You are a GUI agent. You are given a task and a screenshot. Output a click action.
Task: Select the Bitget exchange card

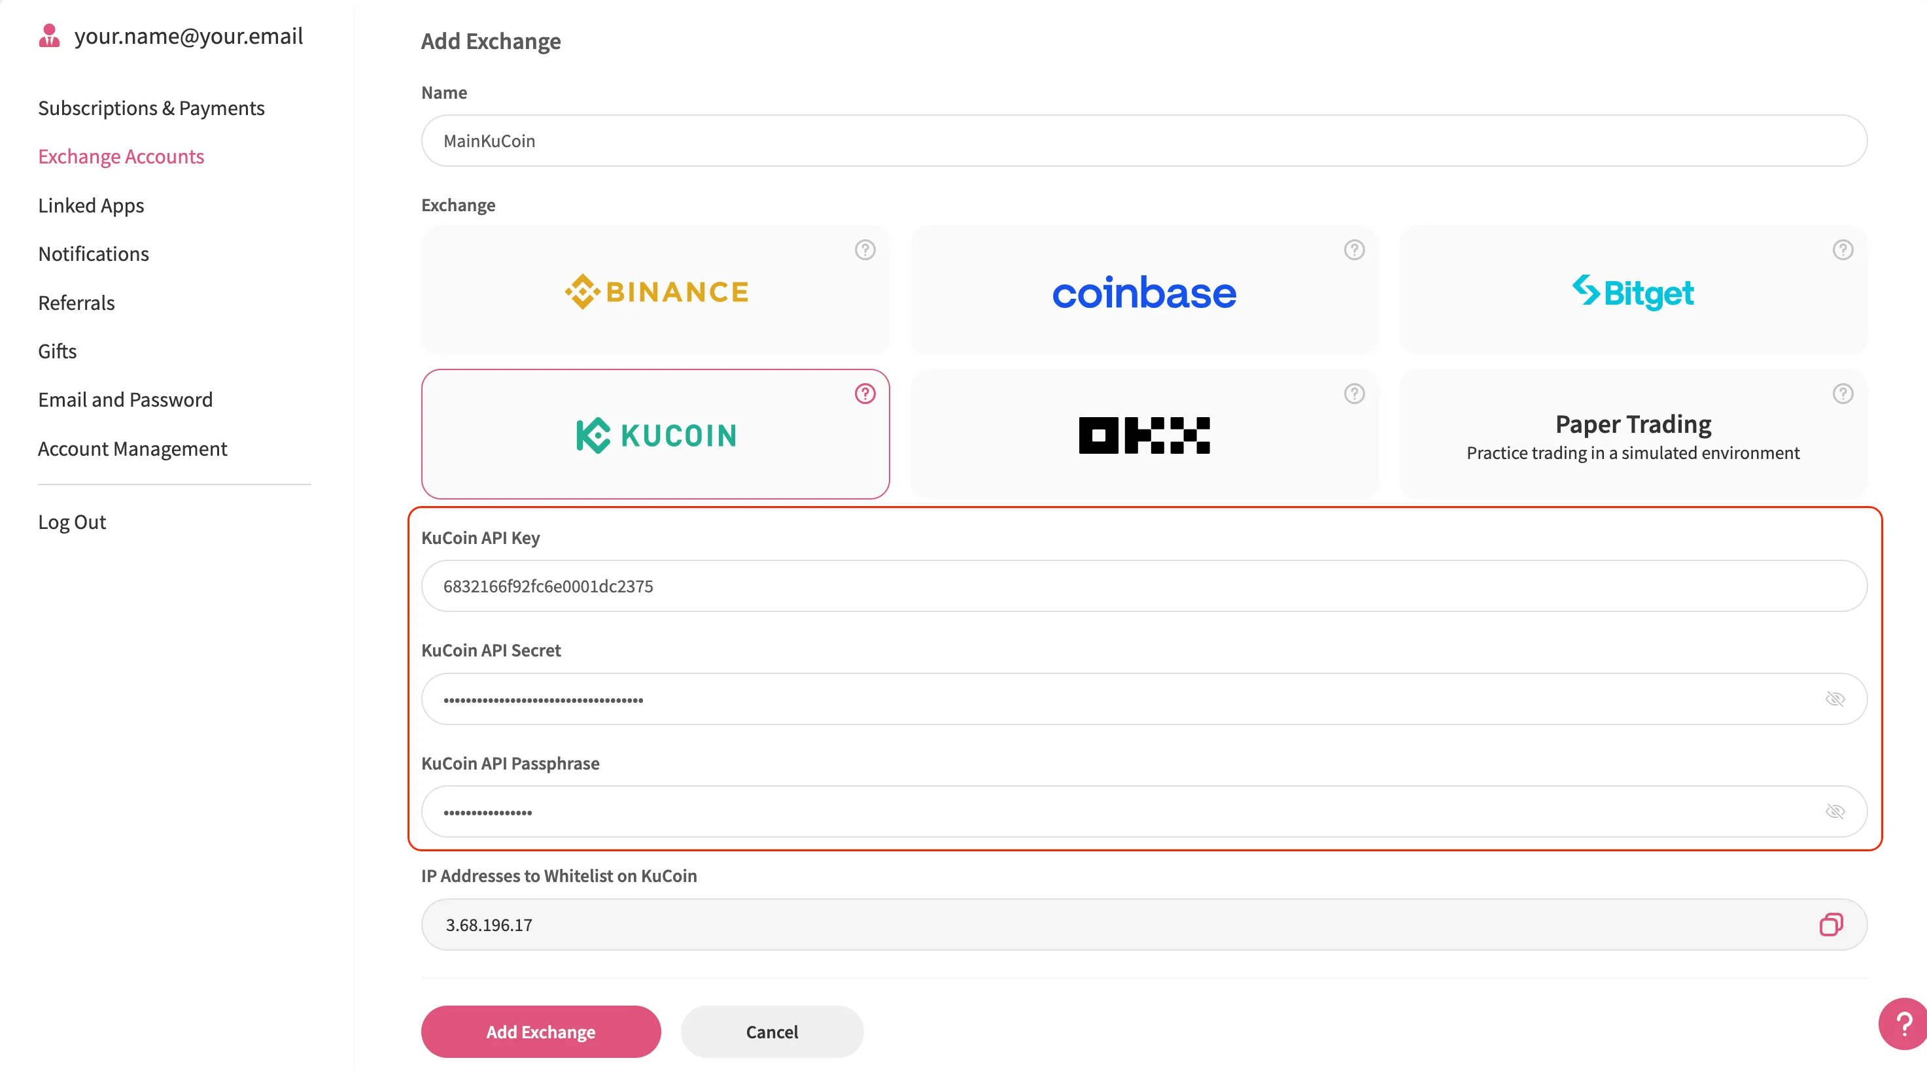[x=1633, y=290]
